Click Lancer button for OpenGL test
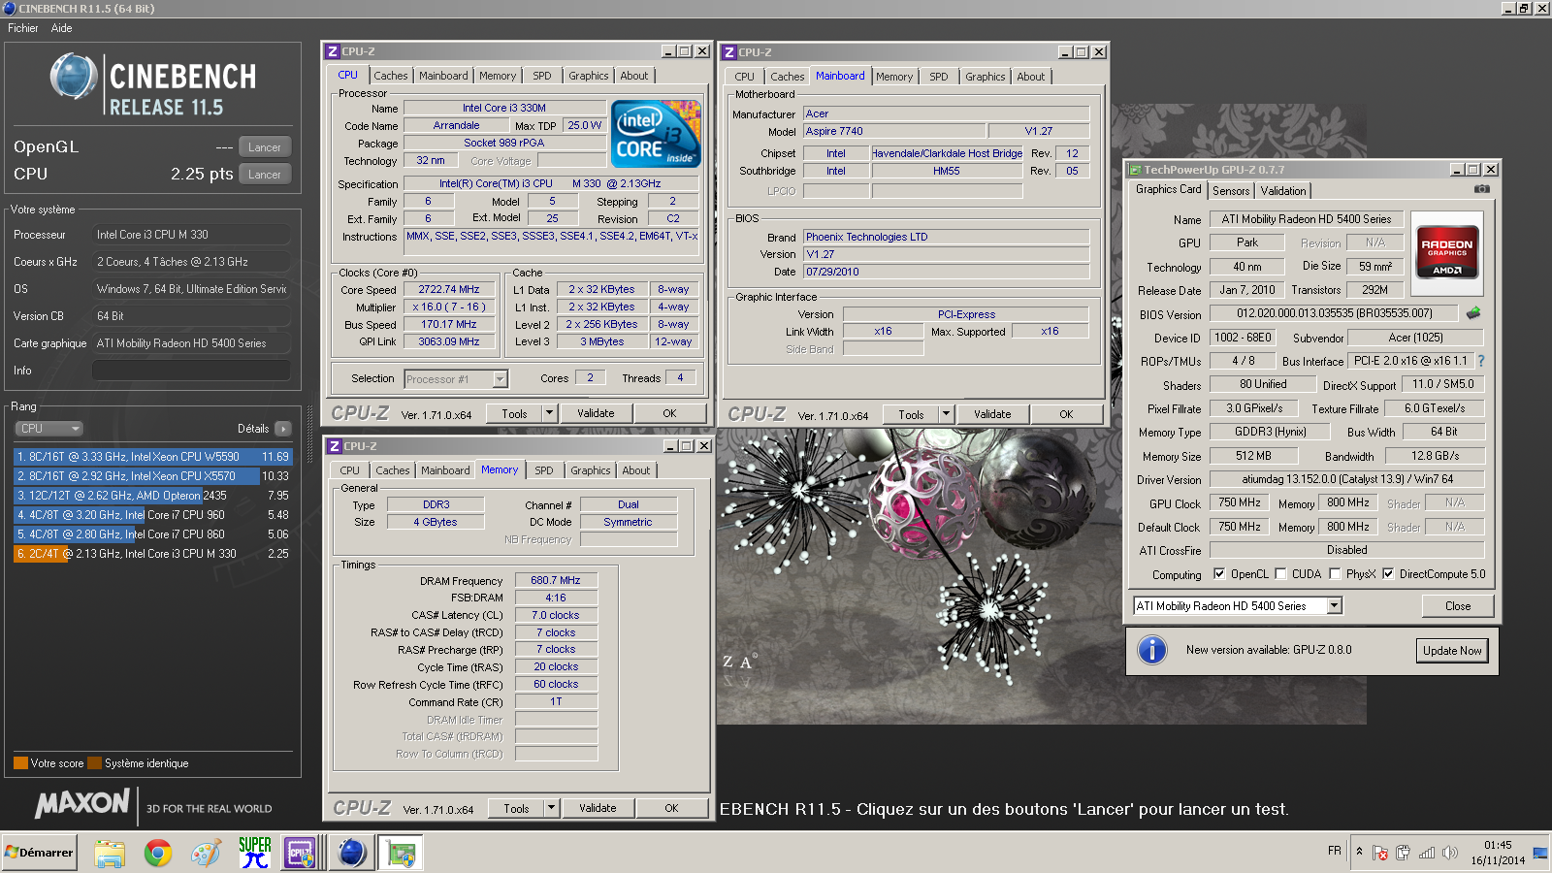1552x873 pixels. tap(265, 147)
